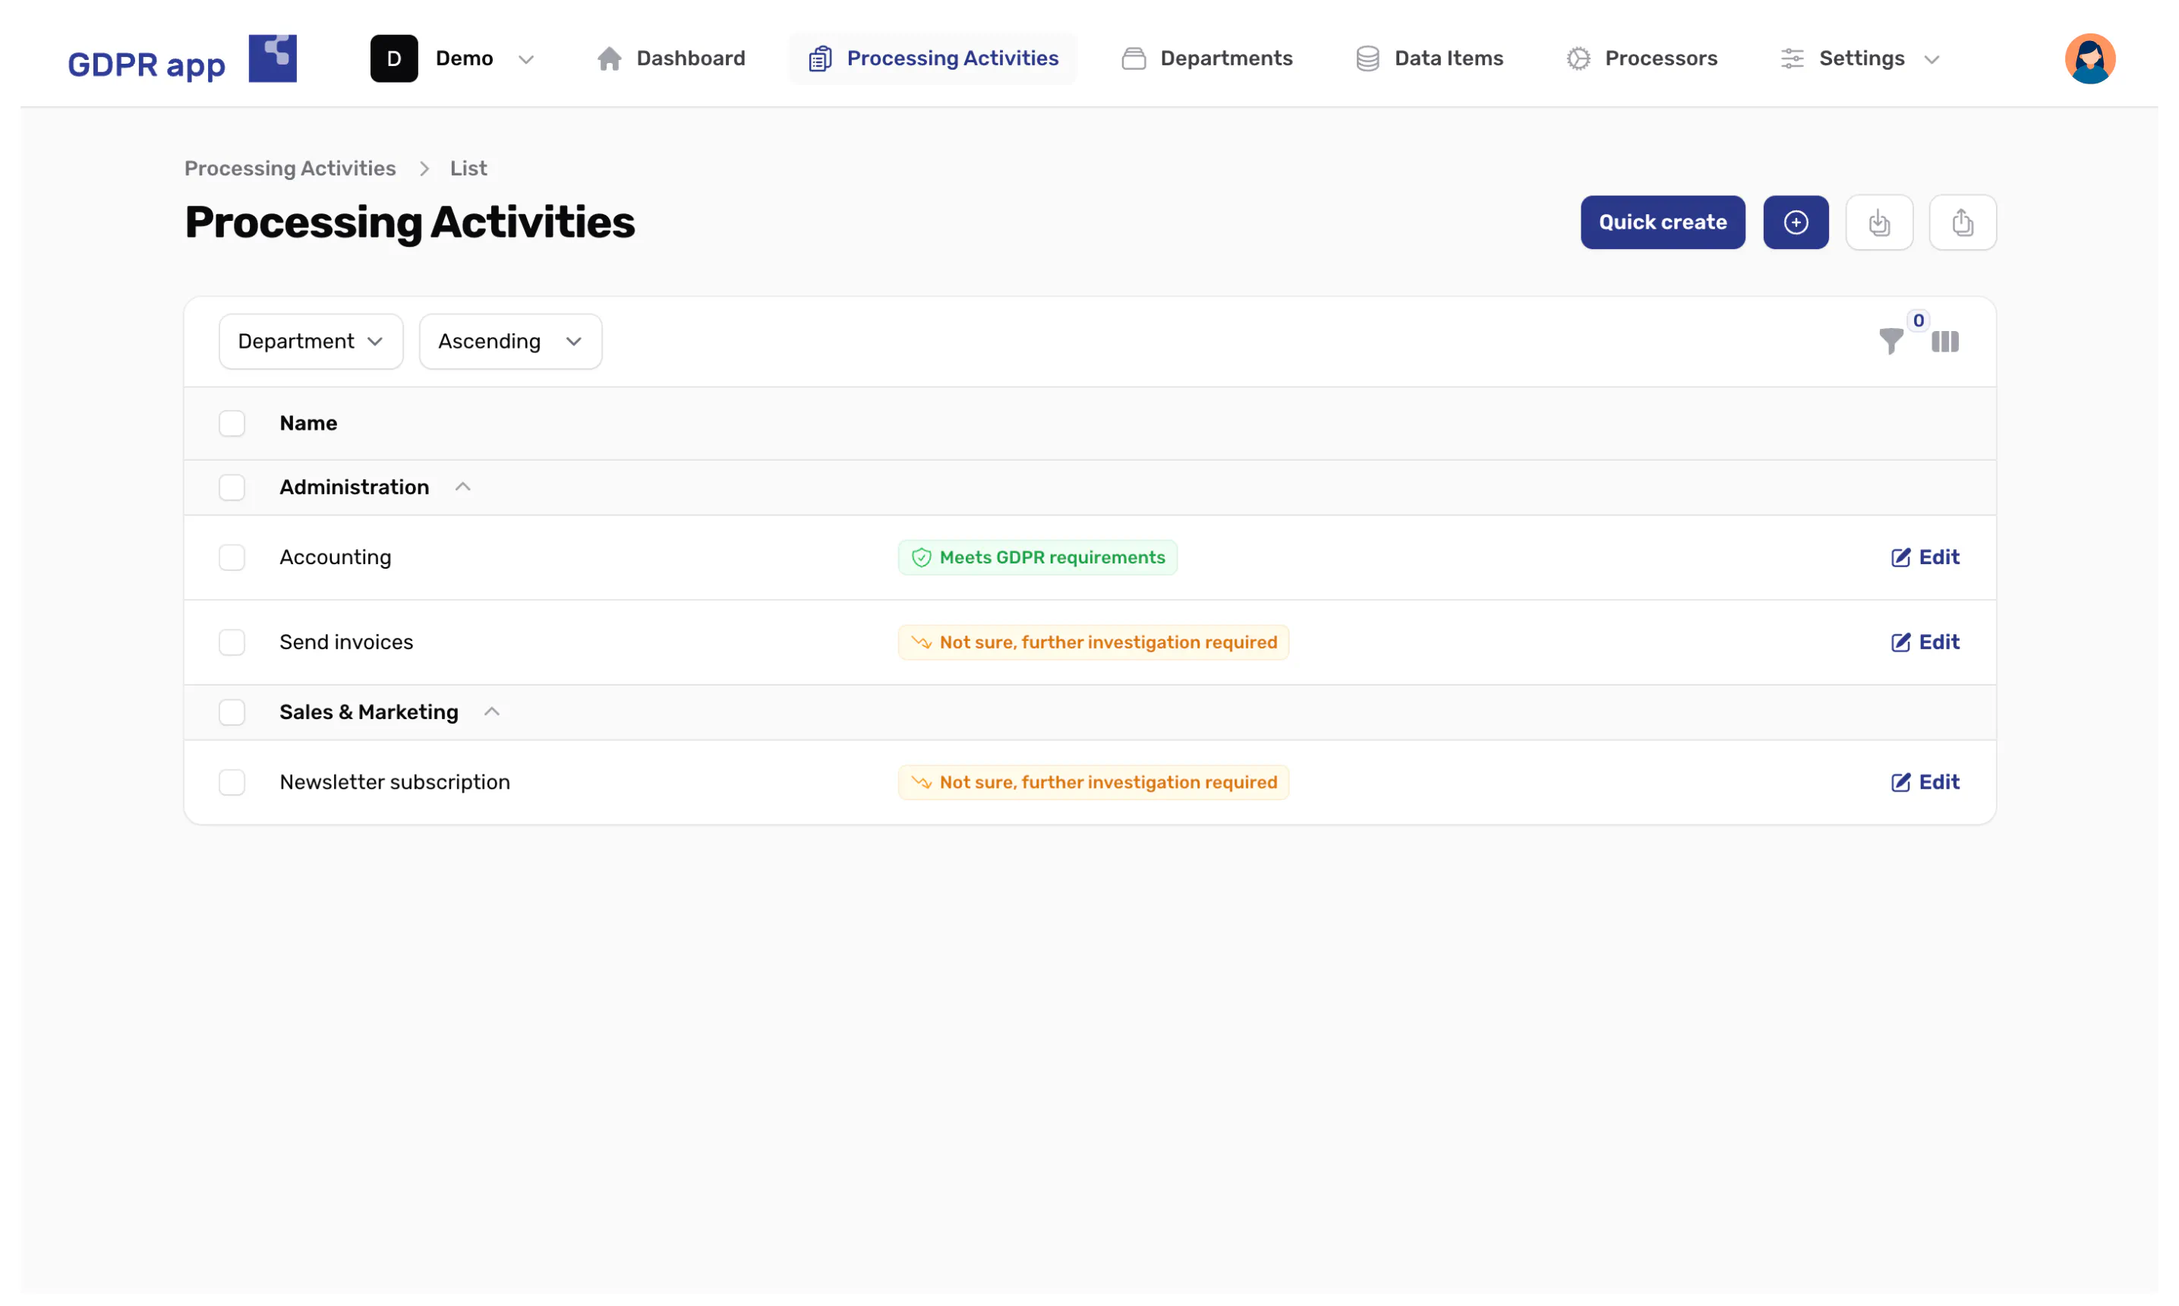This screenshot has width=2179, height=1306.
Task: Click the export share icon button
Action: (1962, 222)
